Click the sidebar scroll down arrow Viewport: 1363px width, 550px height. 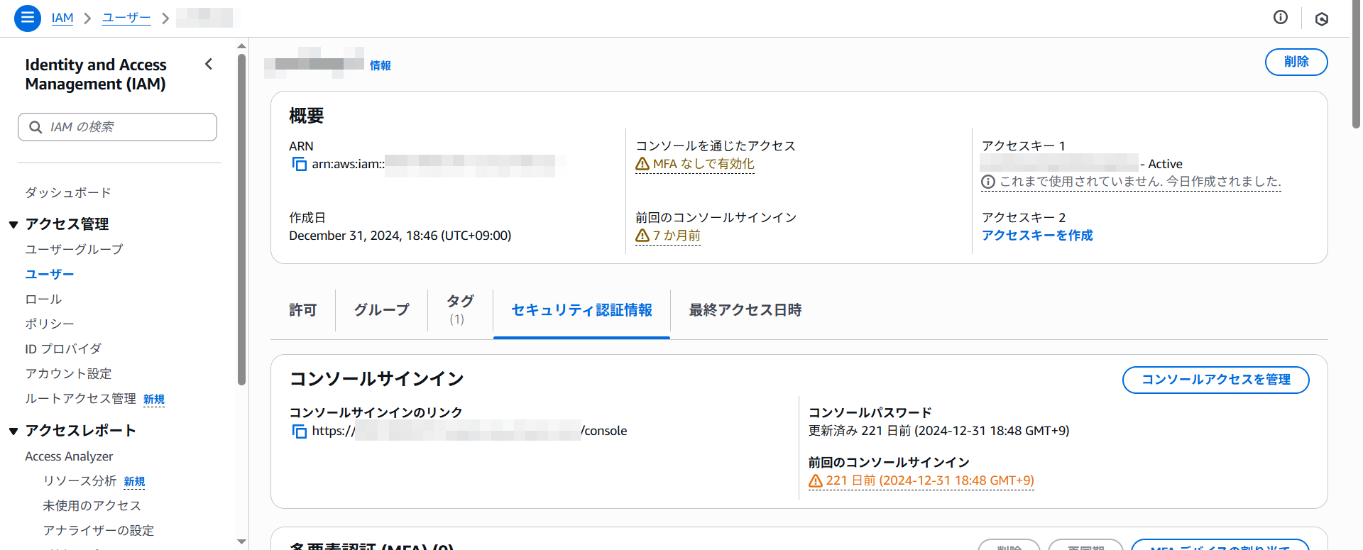pos(241,541)
